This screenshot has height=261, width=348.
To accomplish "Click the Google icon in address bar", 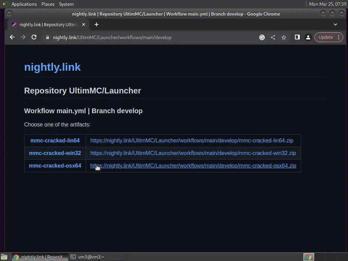I will click(262, 37).
